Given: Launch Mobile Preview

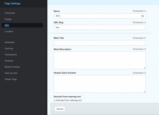Looking at the screenshot, I should click(12, 67).
